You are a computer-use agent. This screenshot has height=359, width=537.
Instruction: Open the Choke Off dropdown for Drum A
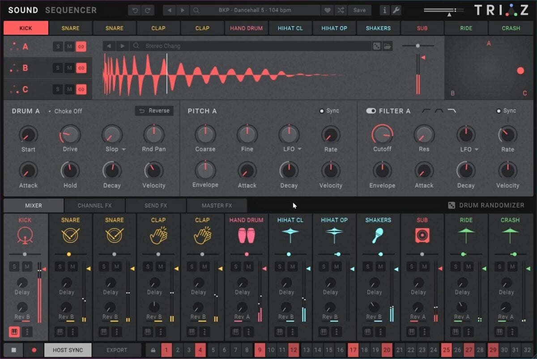coord(67,111)
